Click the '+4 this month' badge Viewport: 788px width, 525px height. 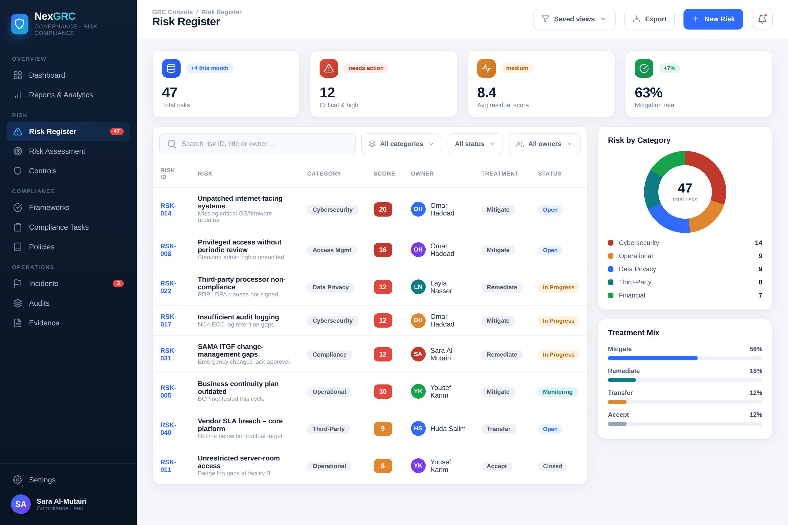click(x=210, y=68)
